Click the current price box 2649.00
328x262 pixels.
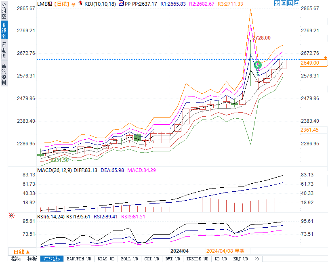click(x=313, y=63)
